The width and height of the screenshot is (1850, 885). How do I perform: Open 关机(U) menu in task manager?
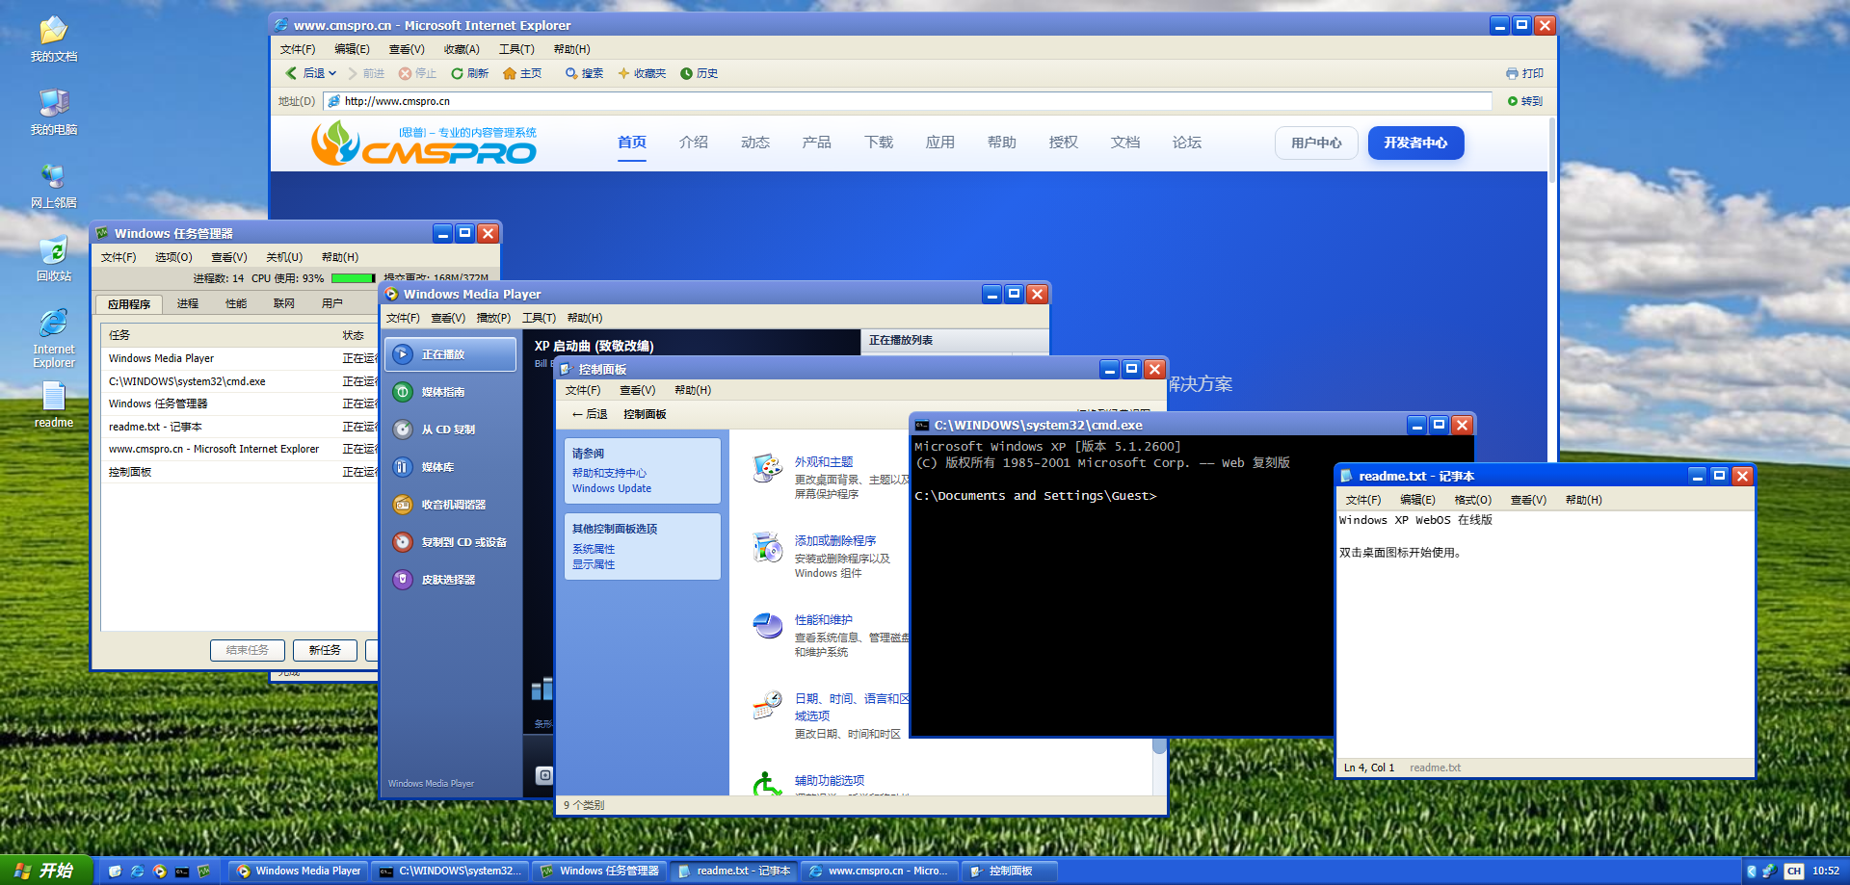(x=284, y=257)
